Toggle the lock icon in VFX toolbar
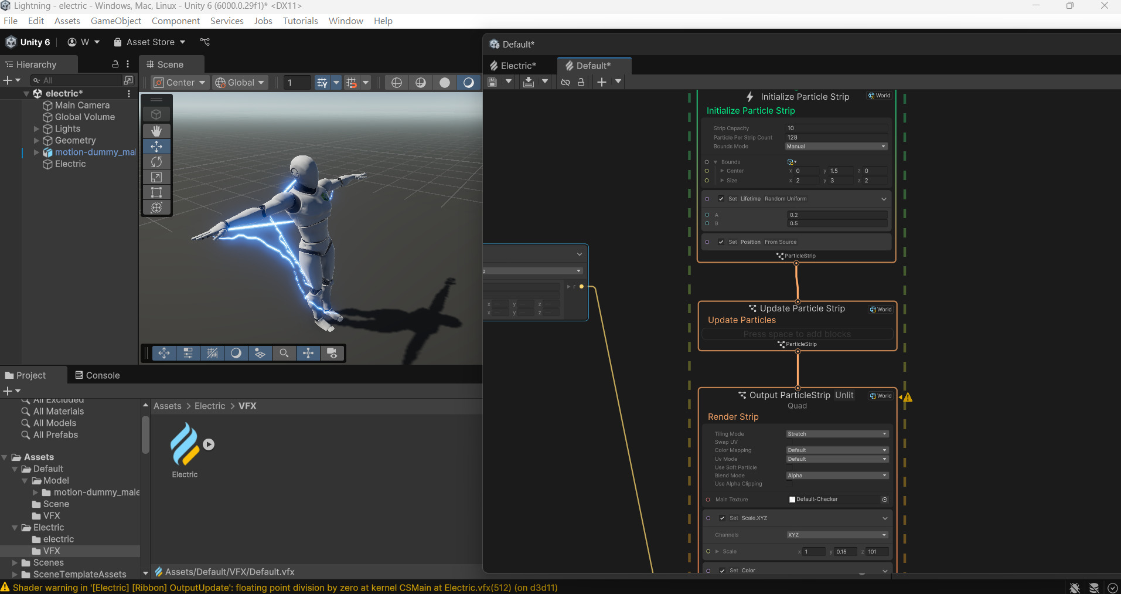This screenshot has height=594, width=1121. tap(581, 82)
